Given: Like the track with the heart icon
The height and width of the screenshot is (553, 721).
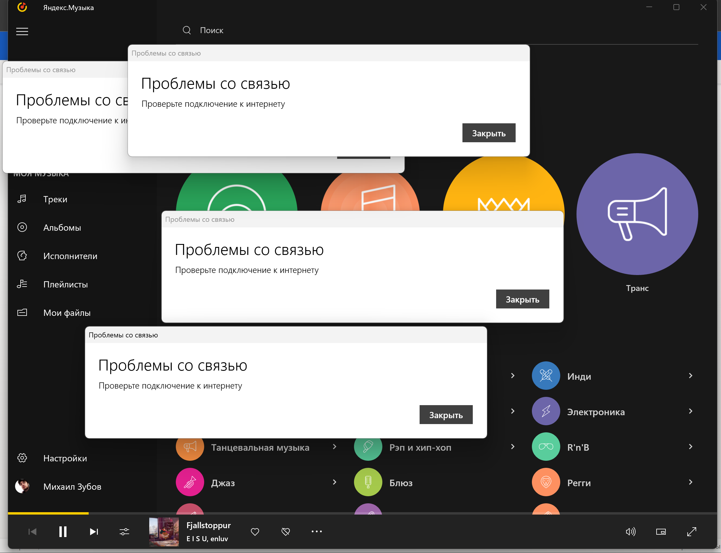Looking at the screenshot, I should [x=255, y=532].
